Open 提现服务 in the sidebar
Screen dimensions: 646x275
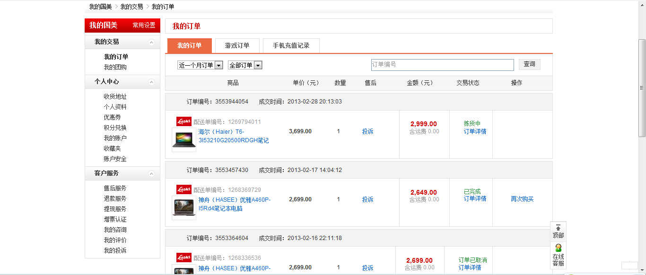click(x=115, y=209)
